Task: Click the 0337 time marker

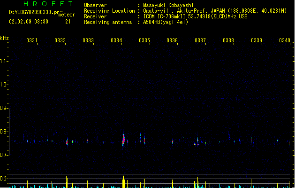Action: [x=200, y=40]
